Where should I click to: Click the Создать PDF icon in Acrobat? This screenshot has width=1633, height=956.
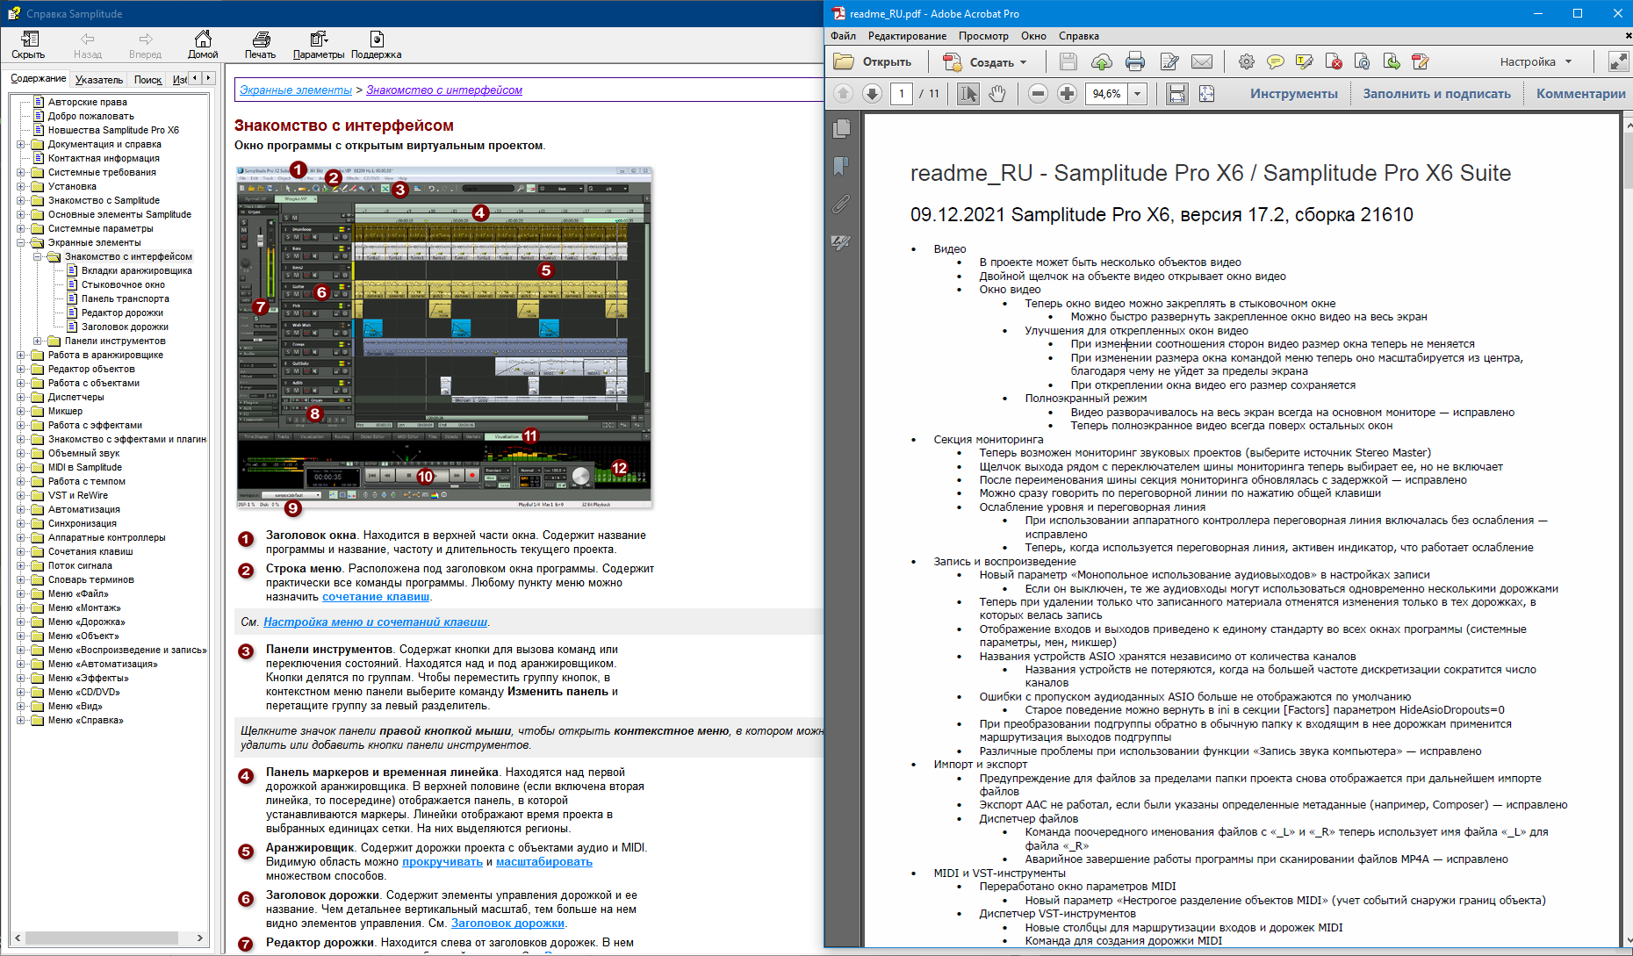coord(952,61)
